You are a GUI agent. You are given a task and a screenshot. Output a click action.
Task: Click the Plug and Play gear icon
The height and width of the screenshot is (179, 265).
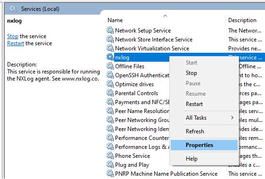(110, 165)
